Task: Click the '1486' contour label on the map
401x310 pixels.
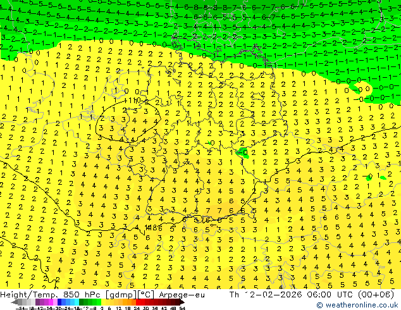Action: [153, 227]
